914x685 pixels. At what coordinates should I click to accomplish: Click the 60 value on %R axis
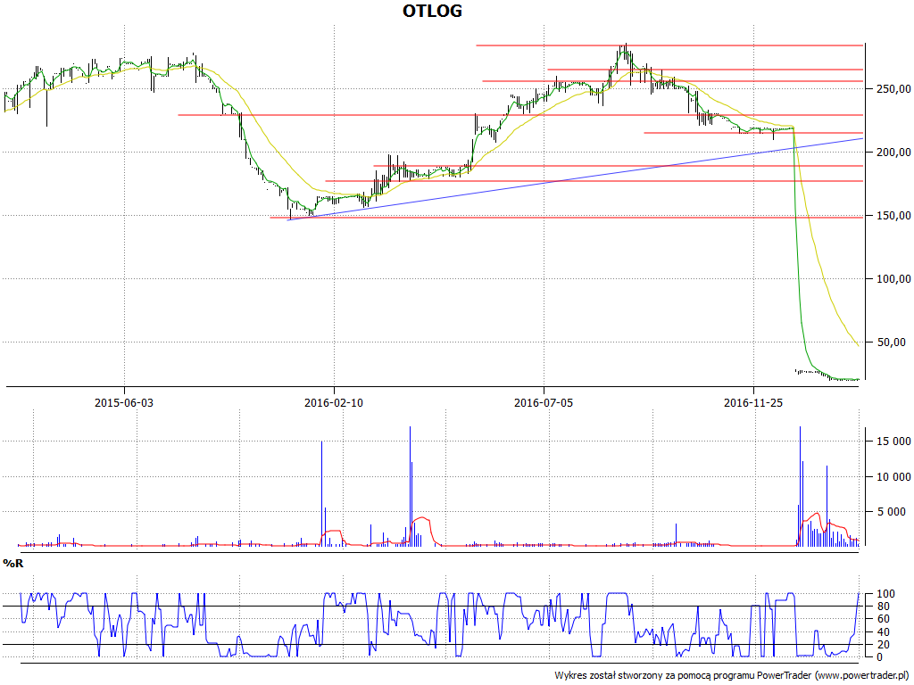click(883, 619)
